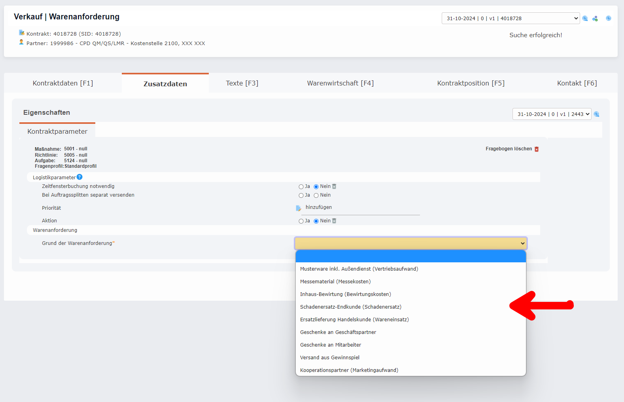
Task: Open the contract version dropdown 4018728
Action: (x=511, y=19)
